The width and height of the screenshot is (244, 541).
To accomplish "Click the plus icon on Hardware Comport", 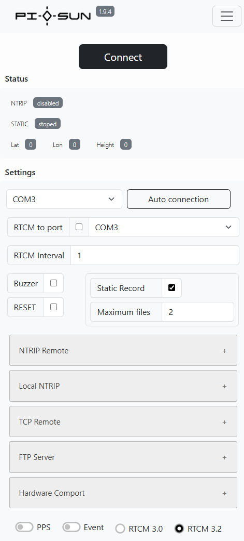I will tap(224, 493).
